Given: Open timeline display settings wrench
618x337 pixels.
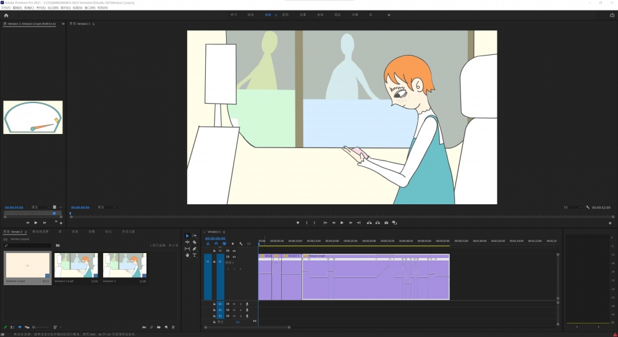Looking at the screenshot, I should tap(241, 244).
